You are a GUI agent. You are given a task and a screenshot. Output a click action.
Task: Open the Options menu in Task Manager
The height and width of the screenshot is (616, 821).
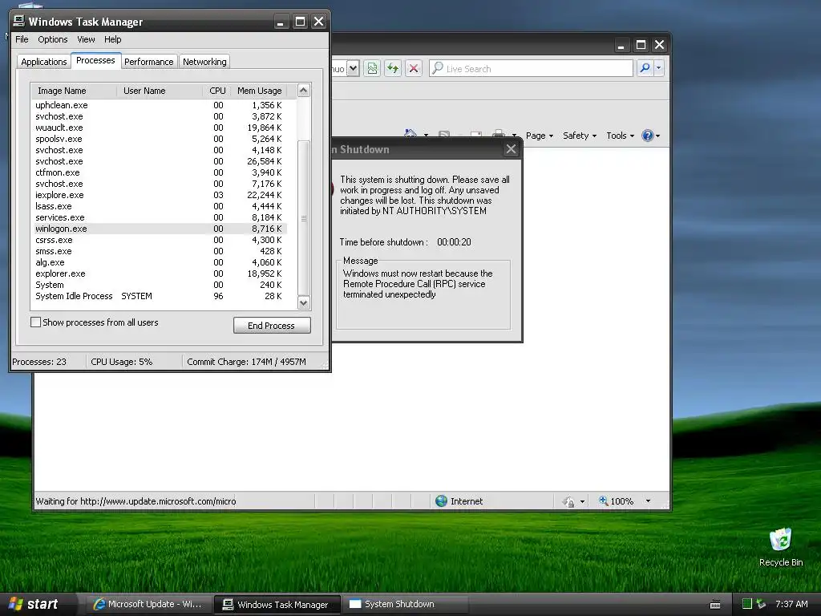53,39
